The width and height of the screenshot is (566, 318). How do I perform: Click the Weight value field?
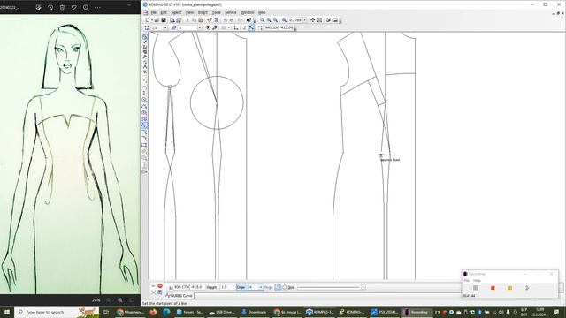tap(226, 287)
